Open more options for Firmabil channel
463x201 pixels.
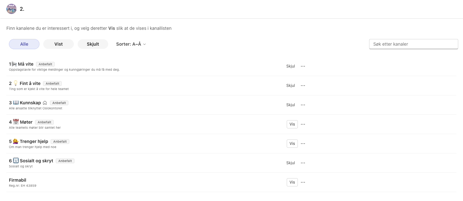[303, 182]
